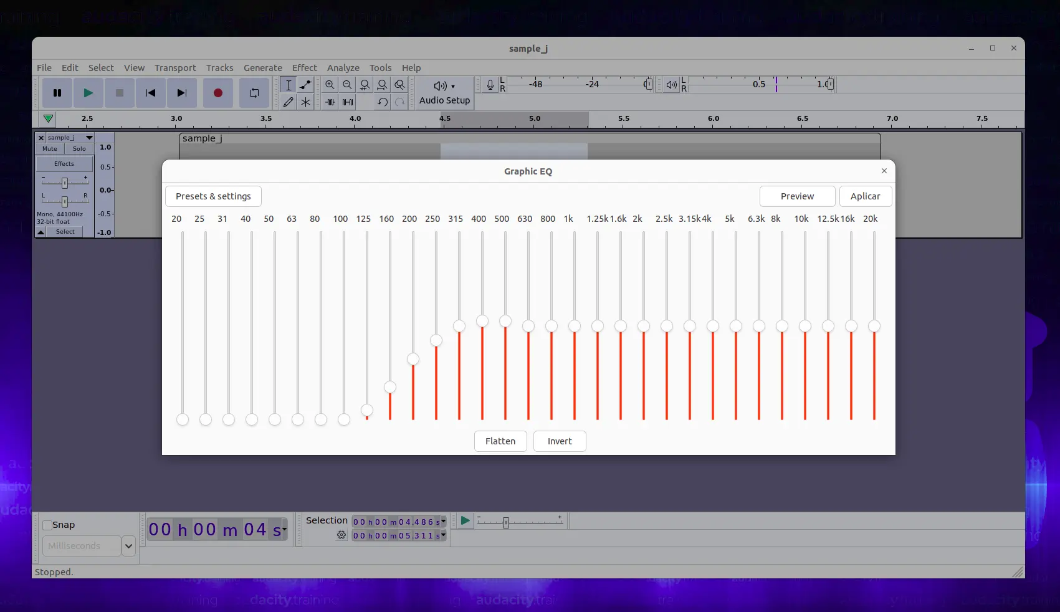Collapse the track with the up arrow
Viewport: 1060px width, 612px height.
coord(41,232)
